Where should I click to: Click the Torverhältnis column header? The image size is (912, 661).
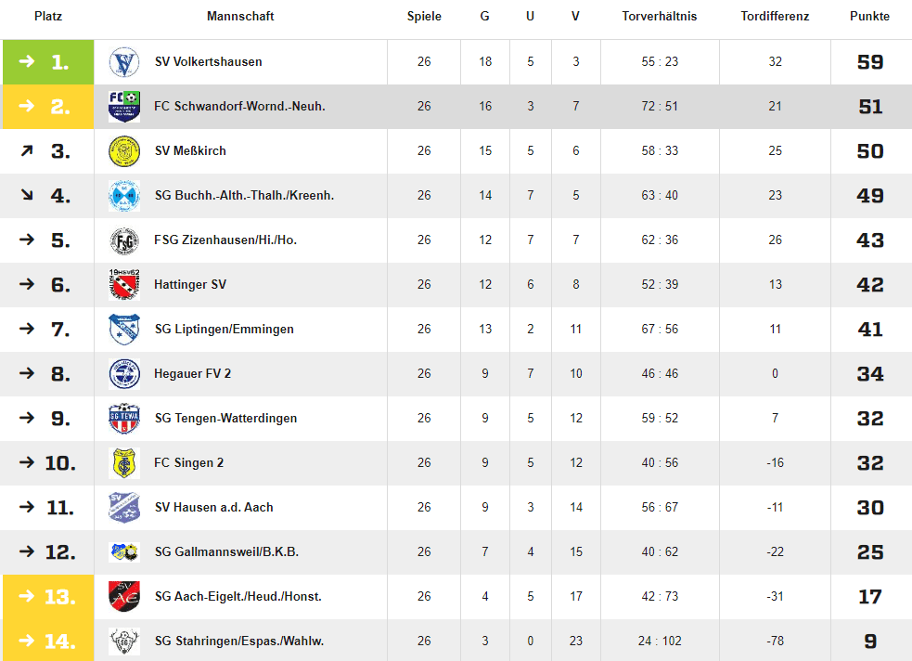659,17
